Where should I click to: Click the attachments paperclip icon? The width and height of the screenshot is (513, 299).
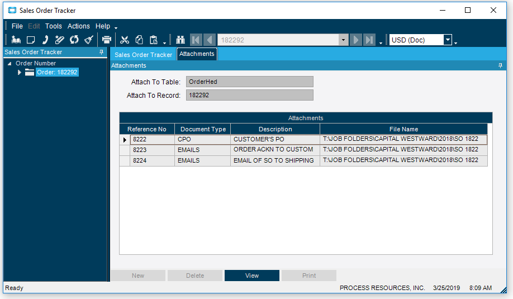(60, 40)
